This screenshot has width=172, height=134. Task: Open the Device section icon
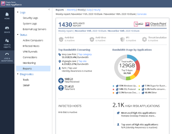(7, 28)
